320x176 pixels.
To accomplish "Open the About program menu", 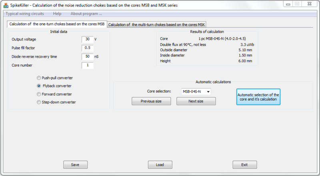I will 86,14.
